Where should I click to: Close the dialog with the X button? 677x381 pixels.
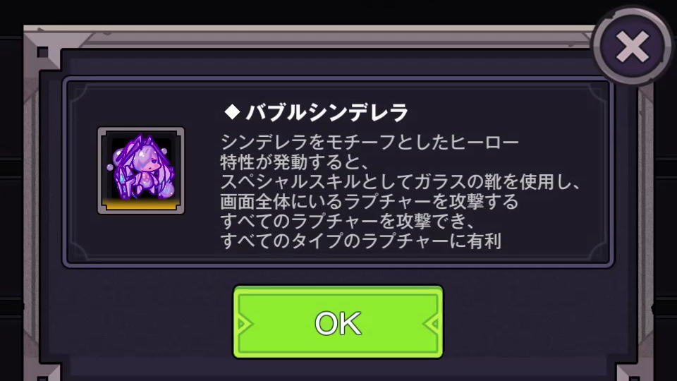click(x=632, y=46)
